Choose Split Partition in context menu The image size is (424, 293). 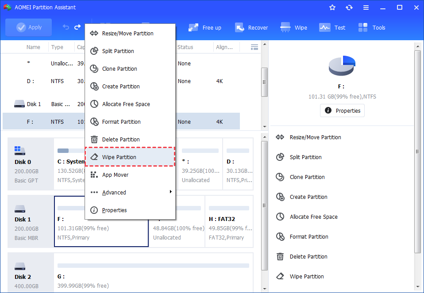[x=130, y=51]
